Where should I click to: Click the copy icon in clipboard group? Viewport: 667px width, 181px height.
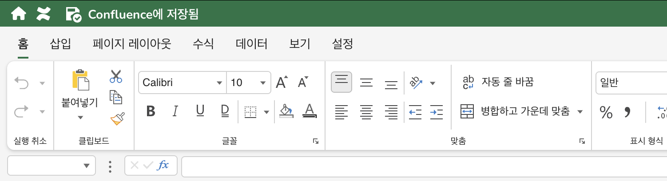tap(116, 97)
